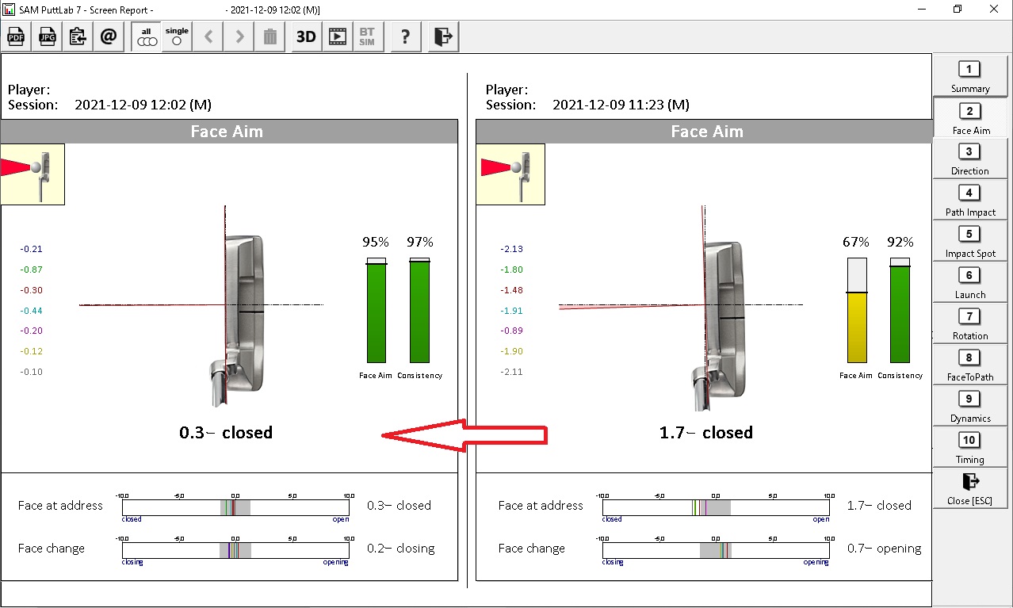Export the report as PDF
The width and height of the screenshot is (1013, 608).
pos(16,36)
